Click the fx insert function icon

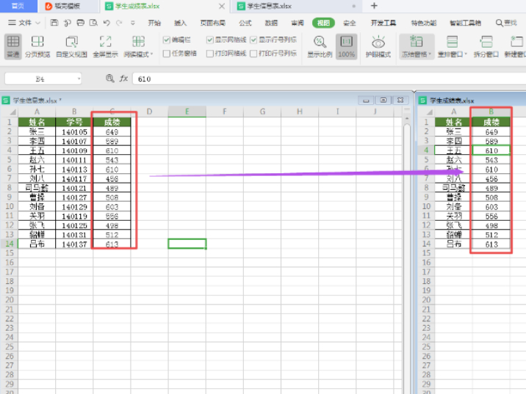[x=123, y=79]
